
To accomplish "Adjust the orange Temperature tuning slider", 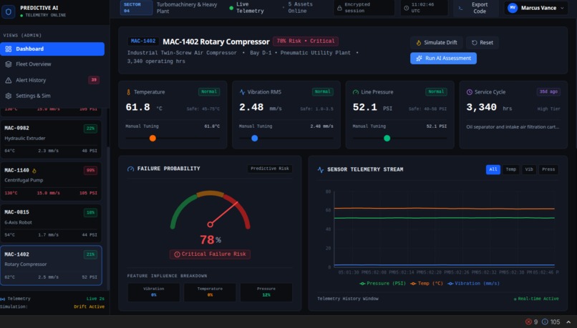I will pyautogui.click(x=152, y=139).
